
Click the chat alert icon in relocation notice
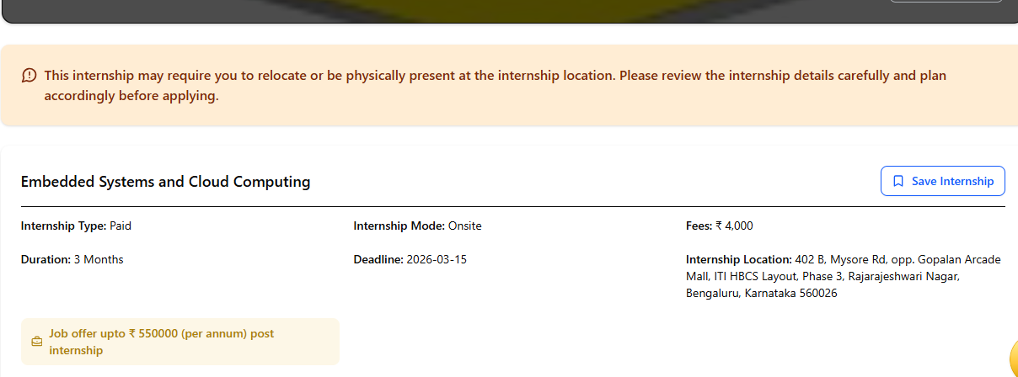click(29, 76)
